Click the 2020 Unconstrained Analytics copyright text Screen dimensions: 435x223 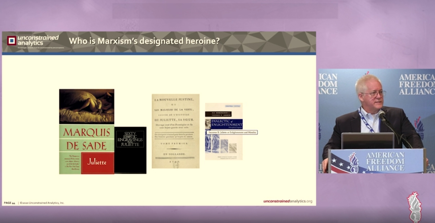[42, 203]
